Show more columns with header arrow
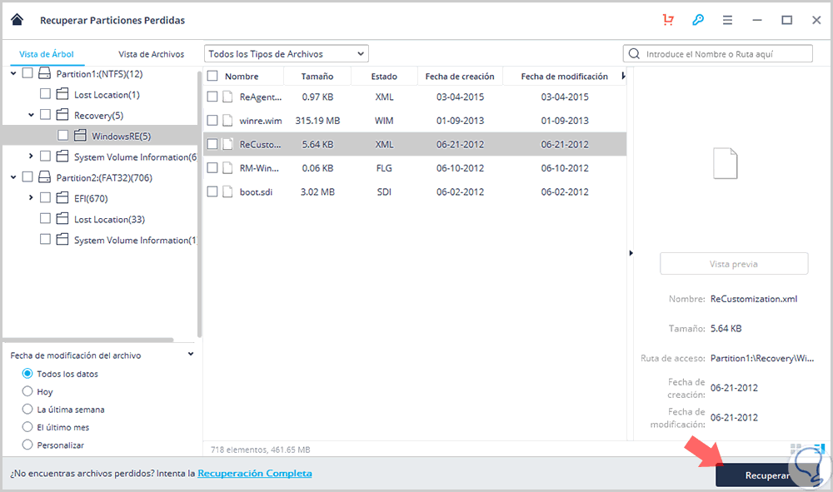 623,76
